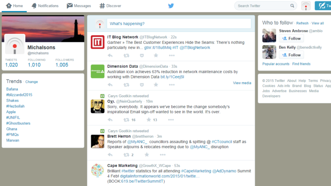Retweet the IT Blog Network tweet
331x186 pixels.
(126, 56)
